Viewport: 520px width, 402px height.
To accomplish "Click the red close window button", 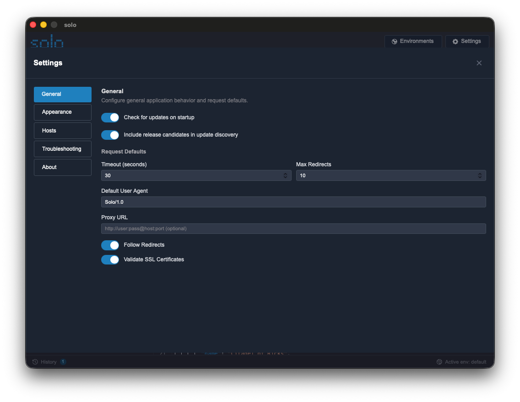I will pos(33,25).
